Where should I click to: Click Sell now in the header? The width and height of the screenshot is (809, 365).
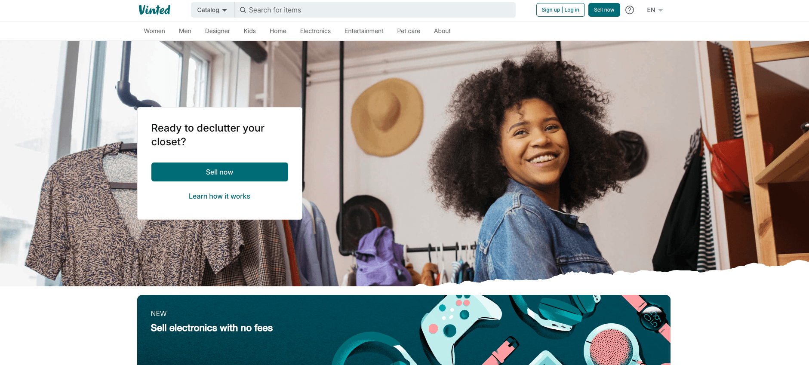coord(604,10)
